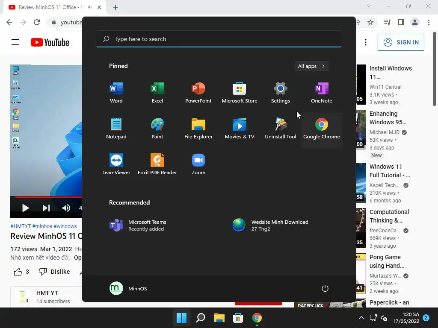This screenshot has height=328, width=438.
Task: Toggle Chrome side panel
Action: click(x=401, y=22)
